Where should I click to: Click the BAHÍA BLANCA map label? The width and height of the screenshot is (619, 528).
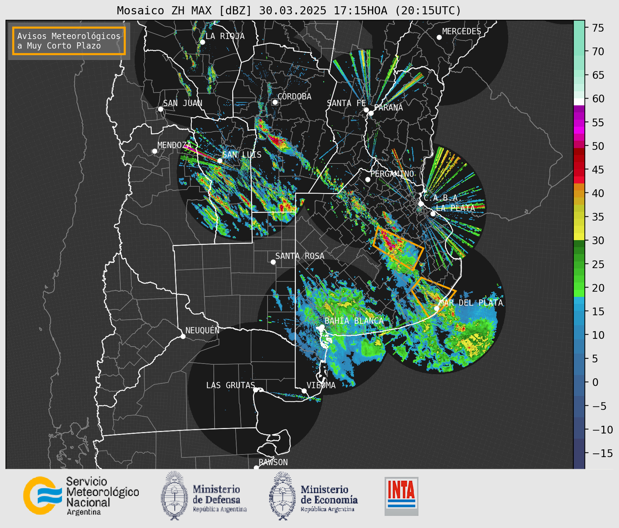pyautogui.click(x=354, y=321)
